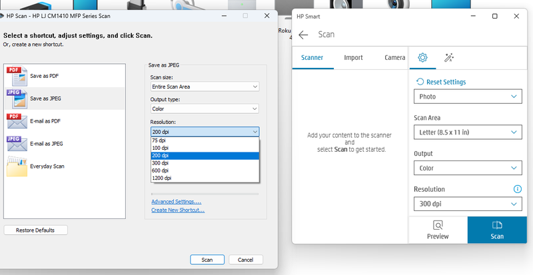Screen dimensions: 533x275
Task: Switch to the Scanner tab
Action: 312,57
